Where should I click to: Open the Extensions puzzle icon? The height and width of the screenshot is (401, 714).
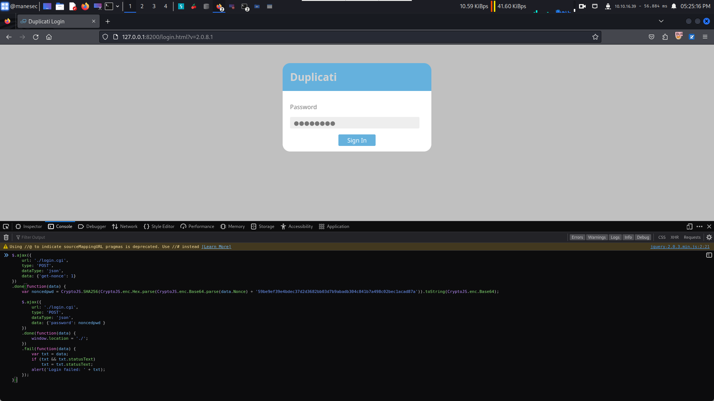pyautogui.click(x=665, y=37)
